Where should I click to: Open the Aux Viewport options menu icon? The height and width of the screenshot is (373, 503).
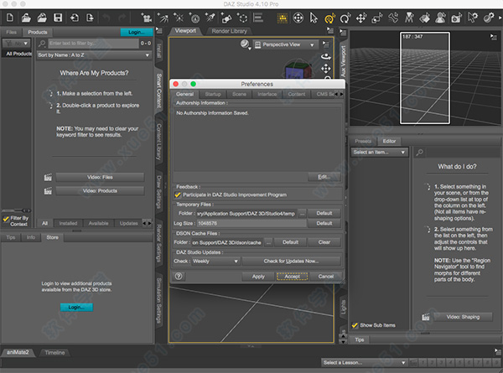tap(494, 37)
